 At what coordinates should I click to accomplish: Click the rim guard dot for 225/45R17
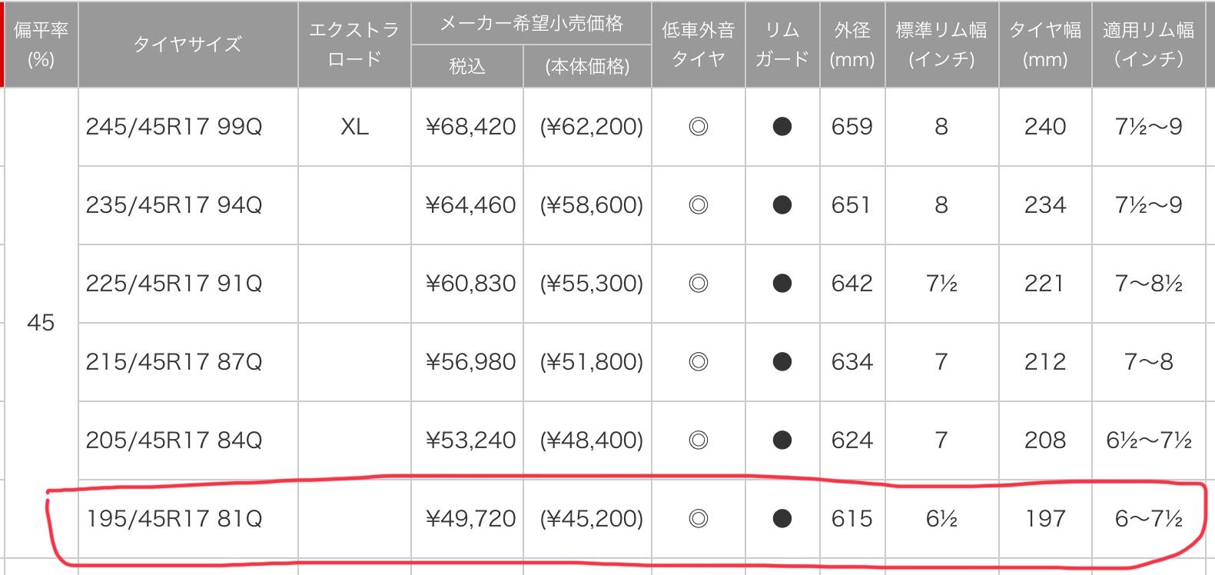782,284
